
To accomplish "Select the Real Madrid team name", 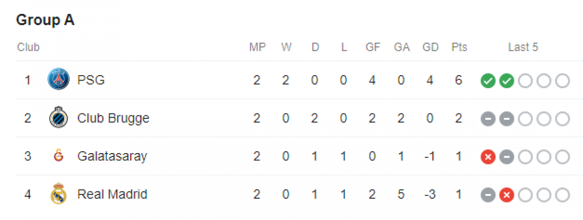I will [112, 194].
